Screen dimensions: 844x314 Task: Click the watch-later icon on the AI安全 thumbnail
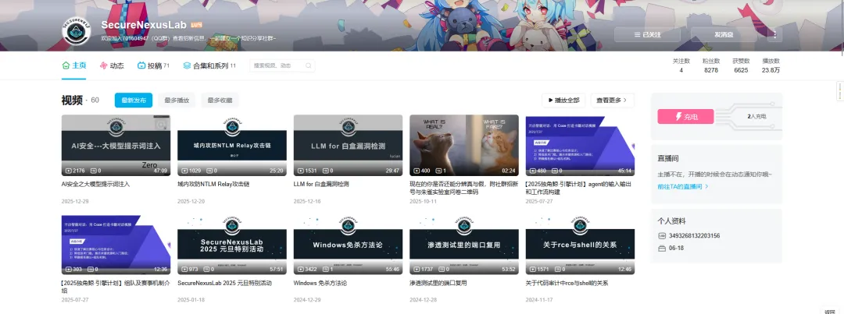click(161, 125)
